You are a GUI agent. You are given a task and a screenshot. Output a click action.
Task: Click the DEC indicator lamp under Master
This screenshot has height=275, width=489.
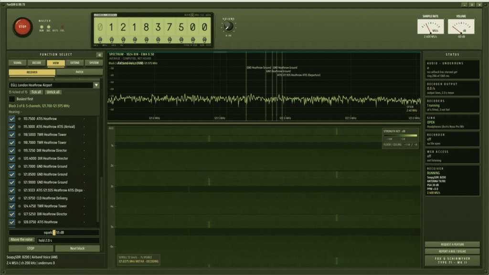tap(48, 27)
